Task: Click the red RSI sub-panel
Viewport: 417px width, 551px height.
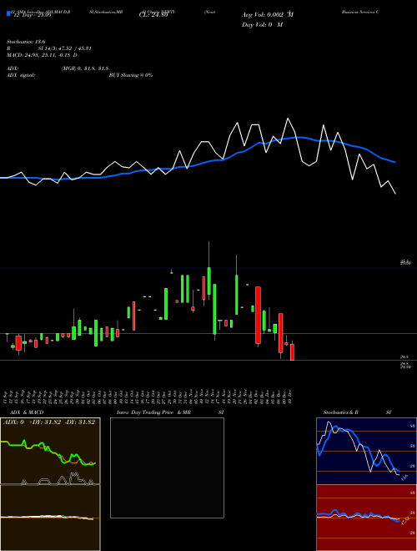Action: coord(366,518)
